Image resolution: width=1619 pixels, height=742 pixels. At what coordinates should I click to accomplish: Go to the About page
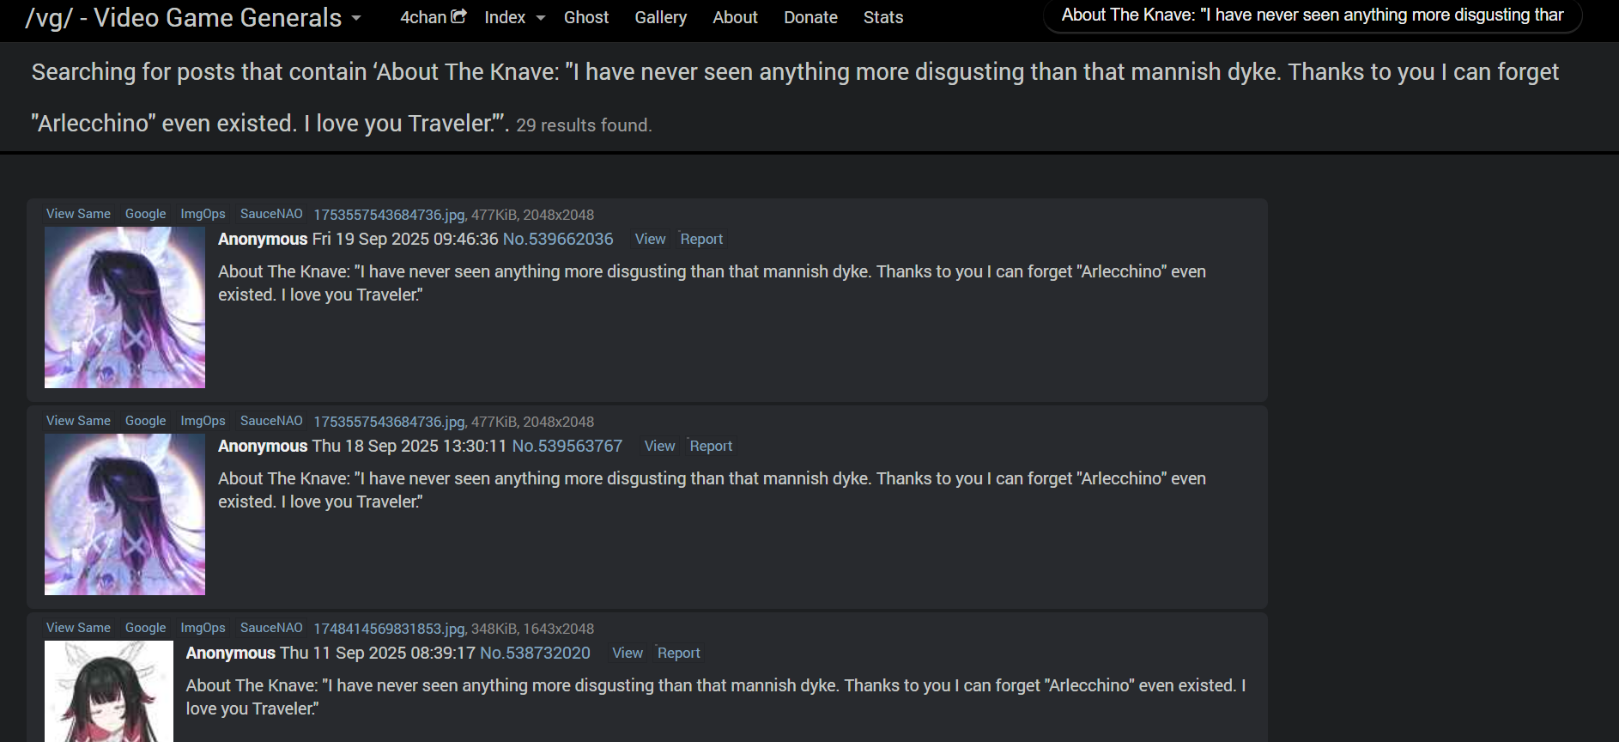pyautogui.click(x=735, y=17)
